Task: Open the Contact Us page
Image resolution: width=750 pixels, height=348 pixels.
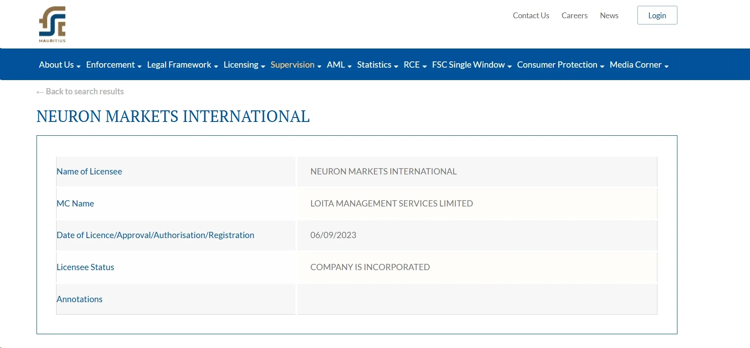Action: (x=531, y=16)
